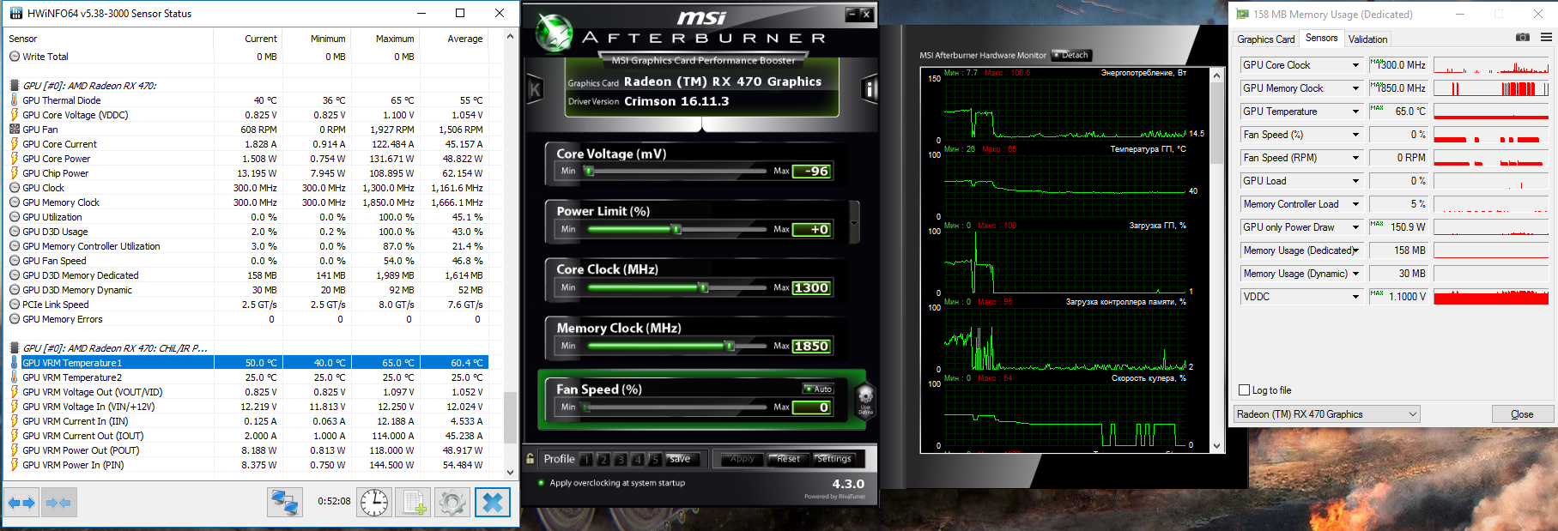Click the clock reset-timer icon in HWiNFO
Viewport: 1558px width, 531px height.
click(374, 503)
